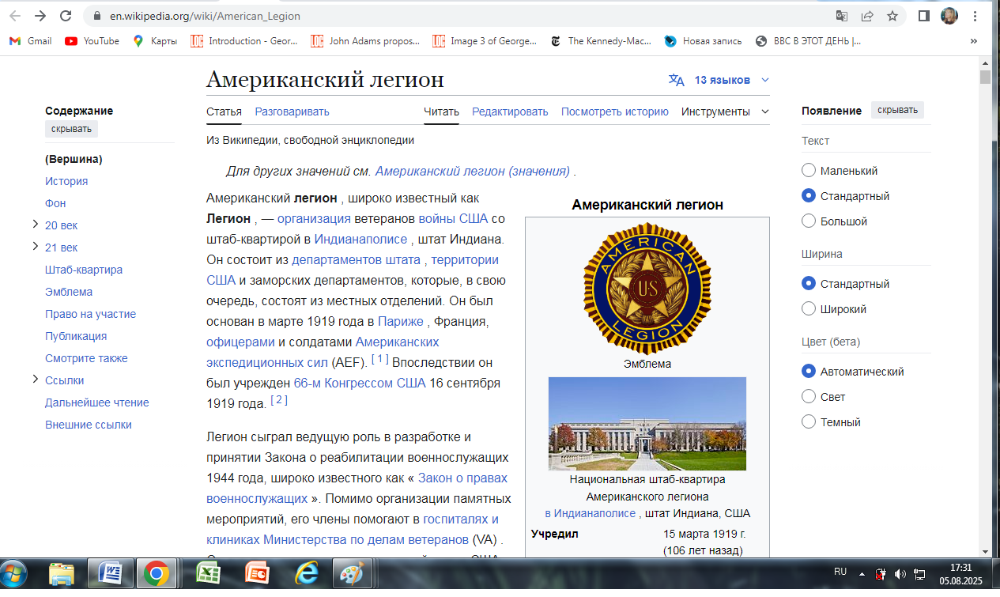Open PowerPoint from the taskbar
The width and height of the screenshot is (1000, 597).
(257, 574)
